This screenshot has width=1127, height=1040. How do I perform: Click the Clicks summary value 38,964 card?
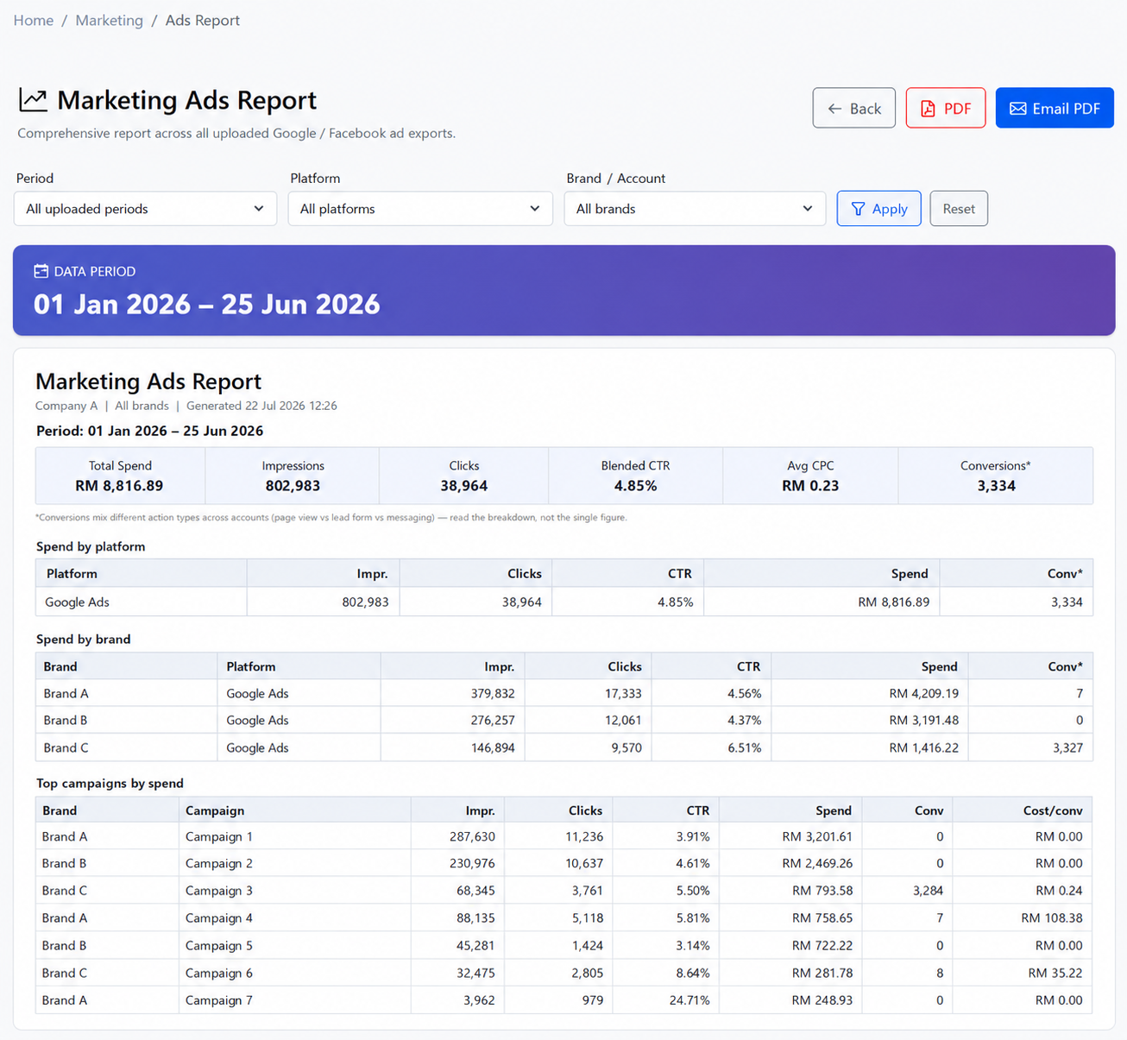click(x=463, y=476)
